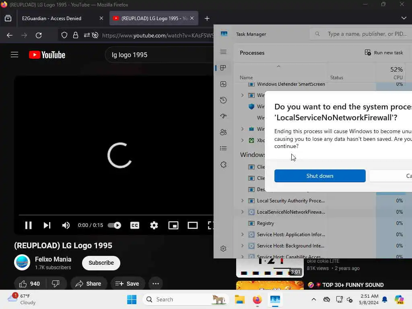Click the video progress bar
Screen dimensions: 412x309
(x=116, y=215)
